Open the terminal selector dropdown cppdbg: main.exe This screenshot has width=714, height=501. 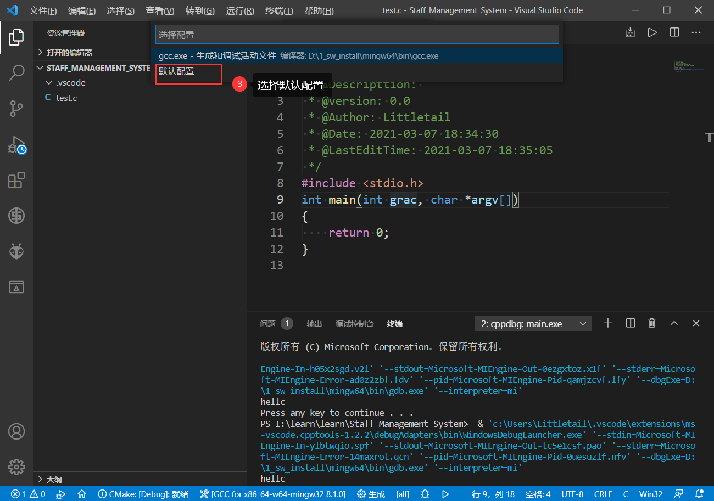point(533,324)
